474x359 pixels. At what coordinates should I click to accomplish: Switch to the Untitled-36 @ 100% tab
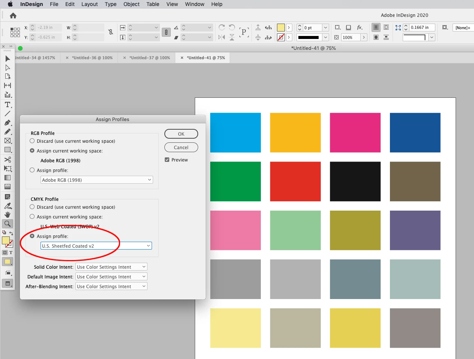pyautogui.click(x=92, y=58)
